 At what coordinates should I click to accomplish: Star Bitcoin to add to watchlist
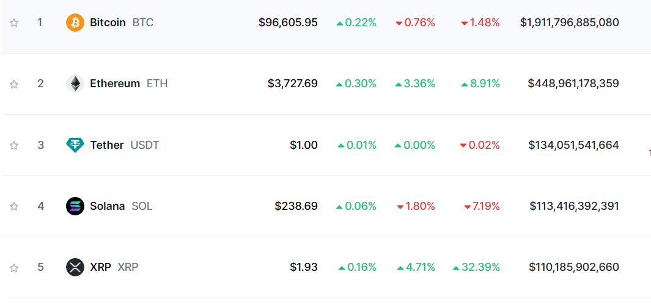(14, 23)
